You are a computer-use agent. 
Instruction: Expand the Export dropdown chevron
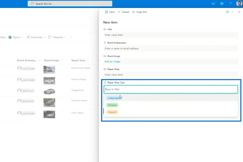(22, 37)
